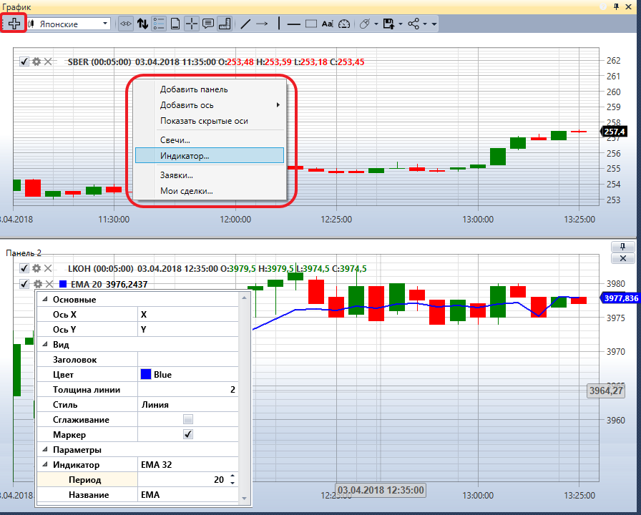
Task: Click the comment bubble annotation icon
Action: coord(208,24)
